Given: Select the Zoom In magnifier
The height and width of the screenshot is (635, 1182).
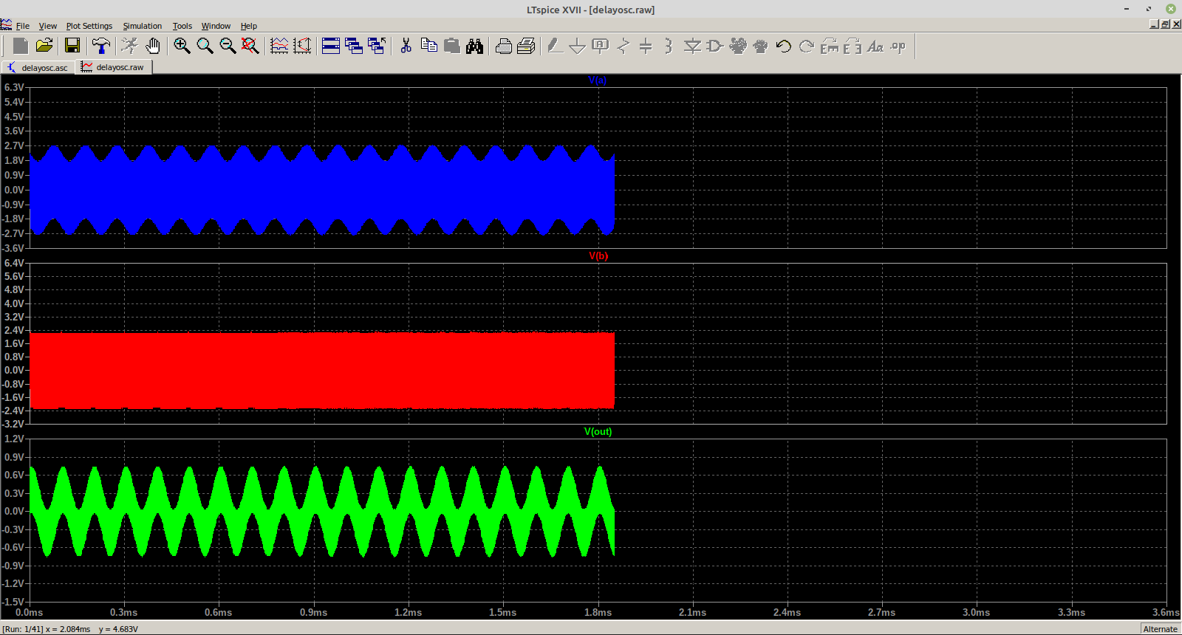Looking at the screenshot, I should click(x=182, y=46).
